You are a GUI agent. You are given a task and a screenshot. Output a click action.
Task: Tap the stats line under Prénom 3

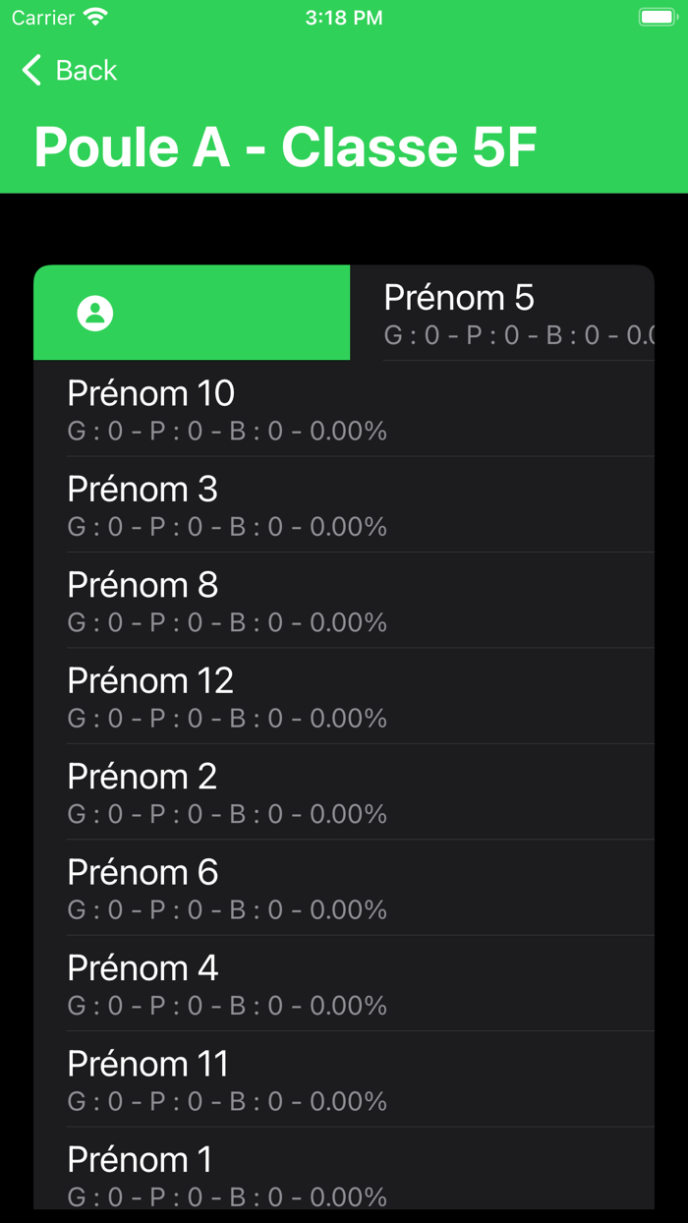(227, 527)
